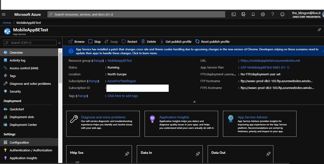Open App Service Advisor tile link
Image resolution: width=324 pixels, height=164 pixels.
253,117
